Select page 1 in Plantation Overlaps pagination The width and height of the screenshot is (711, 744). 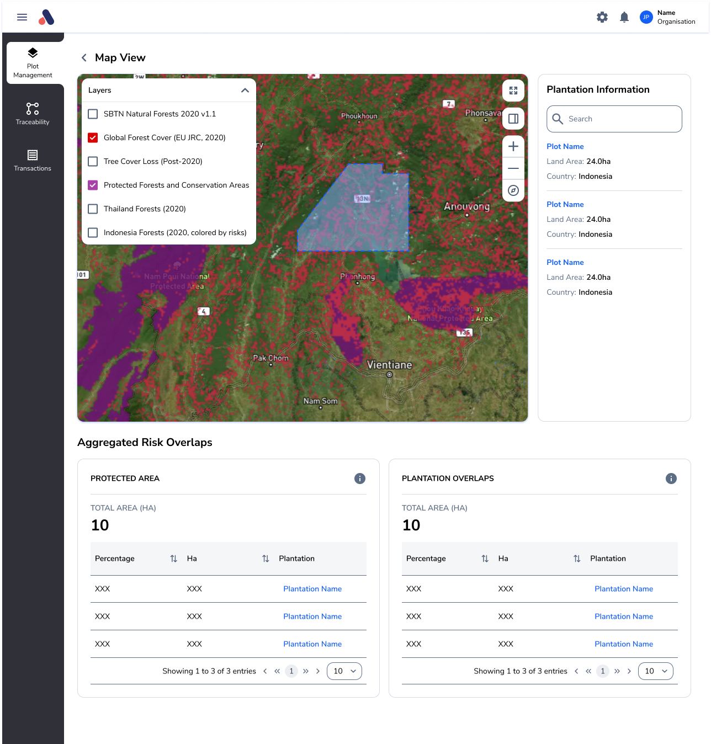click(x=603, y=671)
